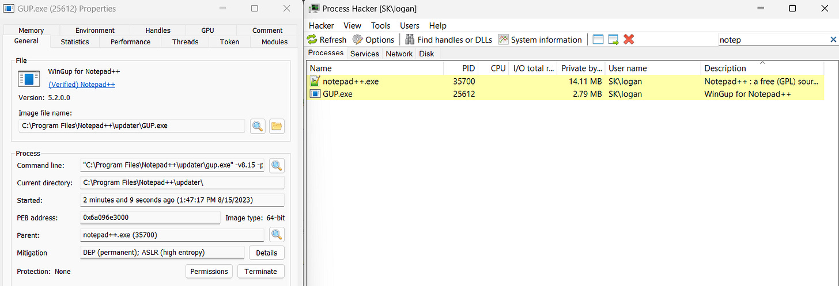Viewport: 839px width, 286px height.
Task: Sort by the PID column header
Action: [461, 68]
